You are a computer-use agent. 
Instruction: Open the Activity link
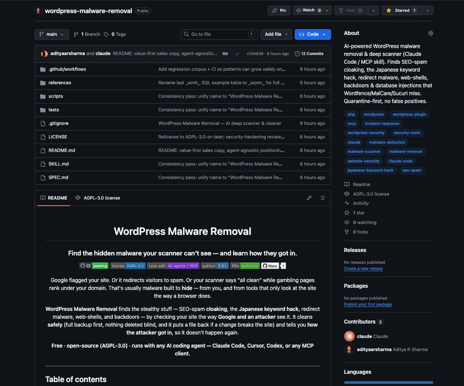pyautogui.click(x=356, y=203)
